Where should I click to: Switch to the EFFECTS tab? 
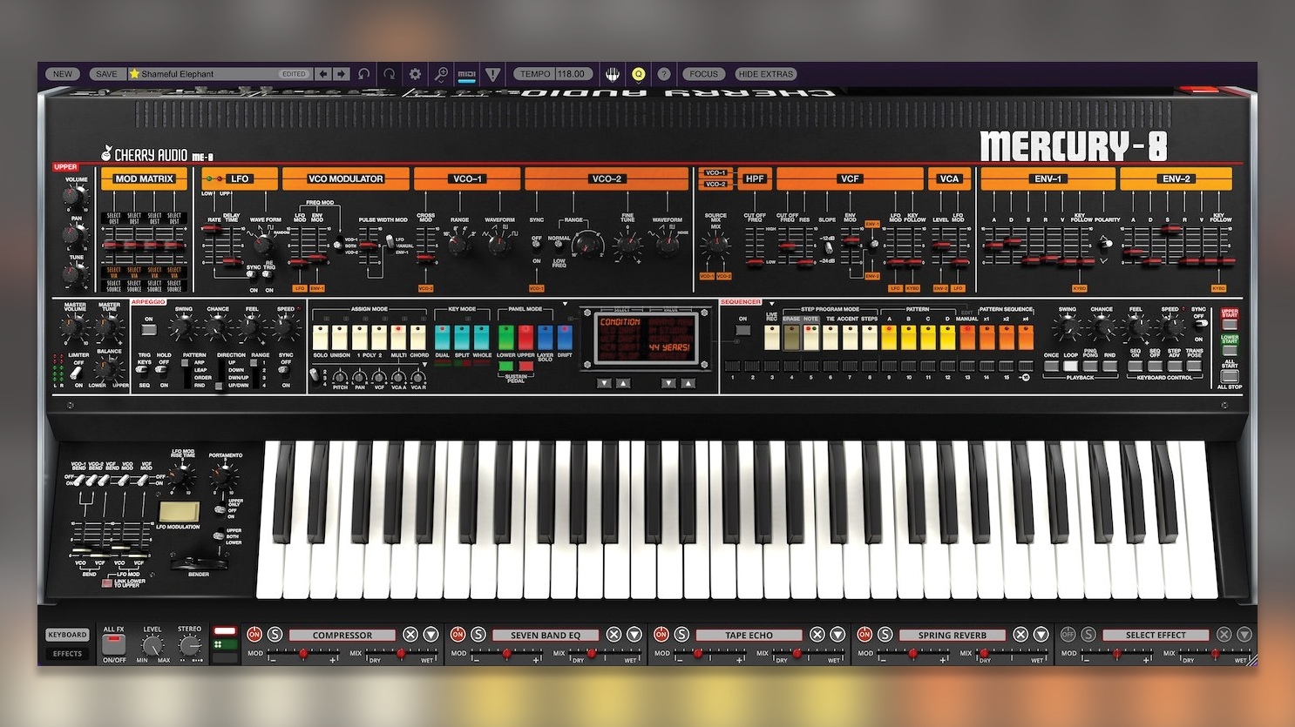[x=67, y=653]
